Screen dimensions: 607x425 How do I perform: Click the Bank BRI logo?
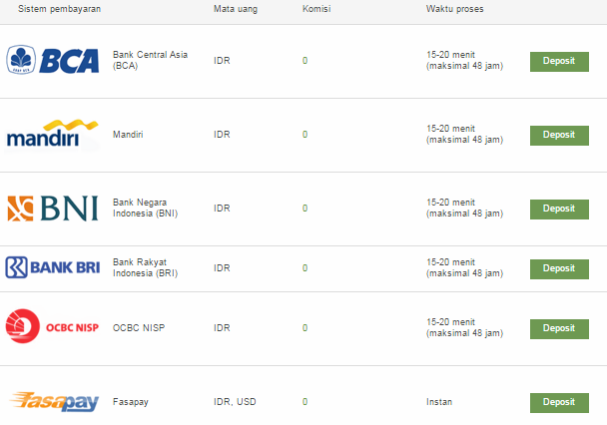tap(53, 267)
